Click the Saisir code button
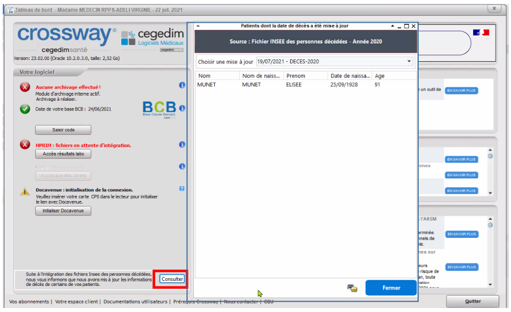 [63, 130]
